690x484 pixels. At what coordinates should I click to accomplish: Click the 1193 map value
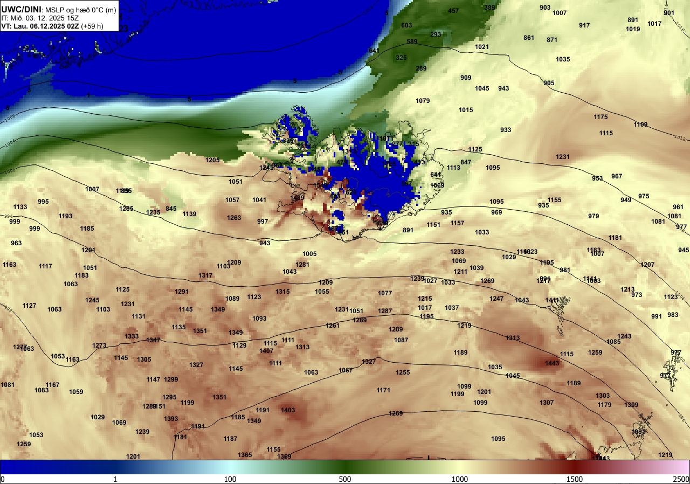point(65,216)
